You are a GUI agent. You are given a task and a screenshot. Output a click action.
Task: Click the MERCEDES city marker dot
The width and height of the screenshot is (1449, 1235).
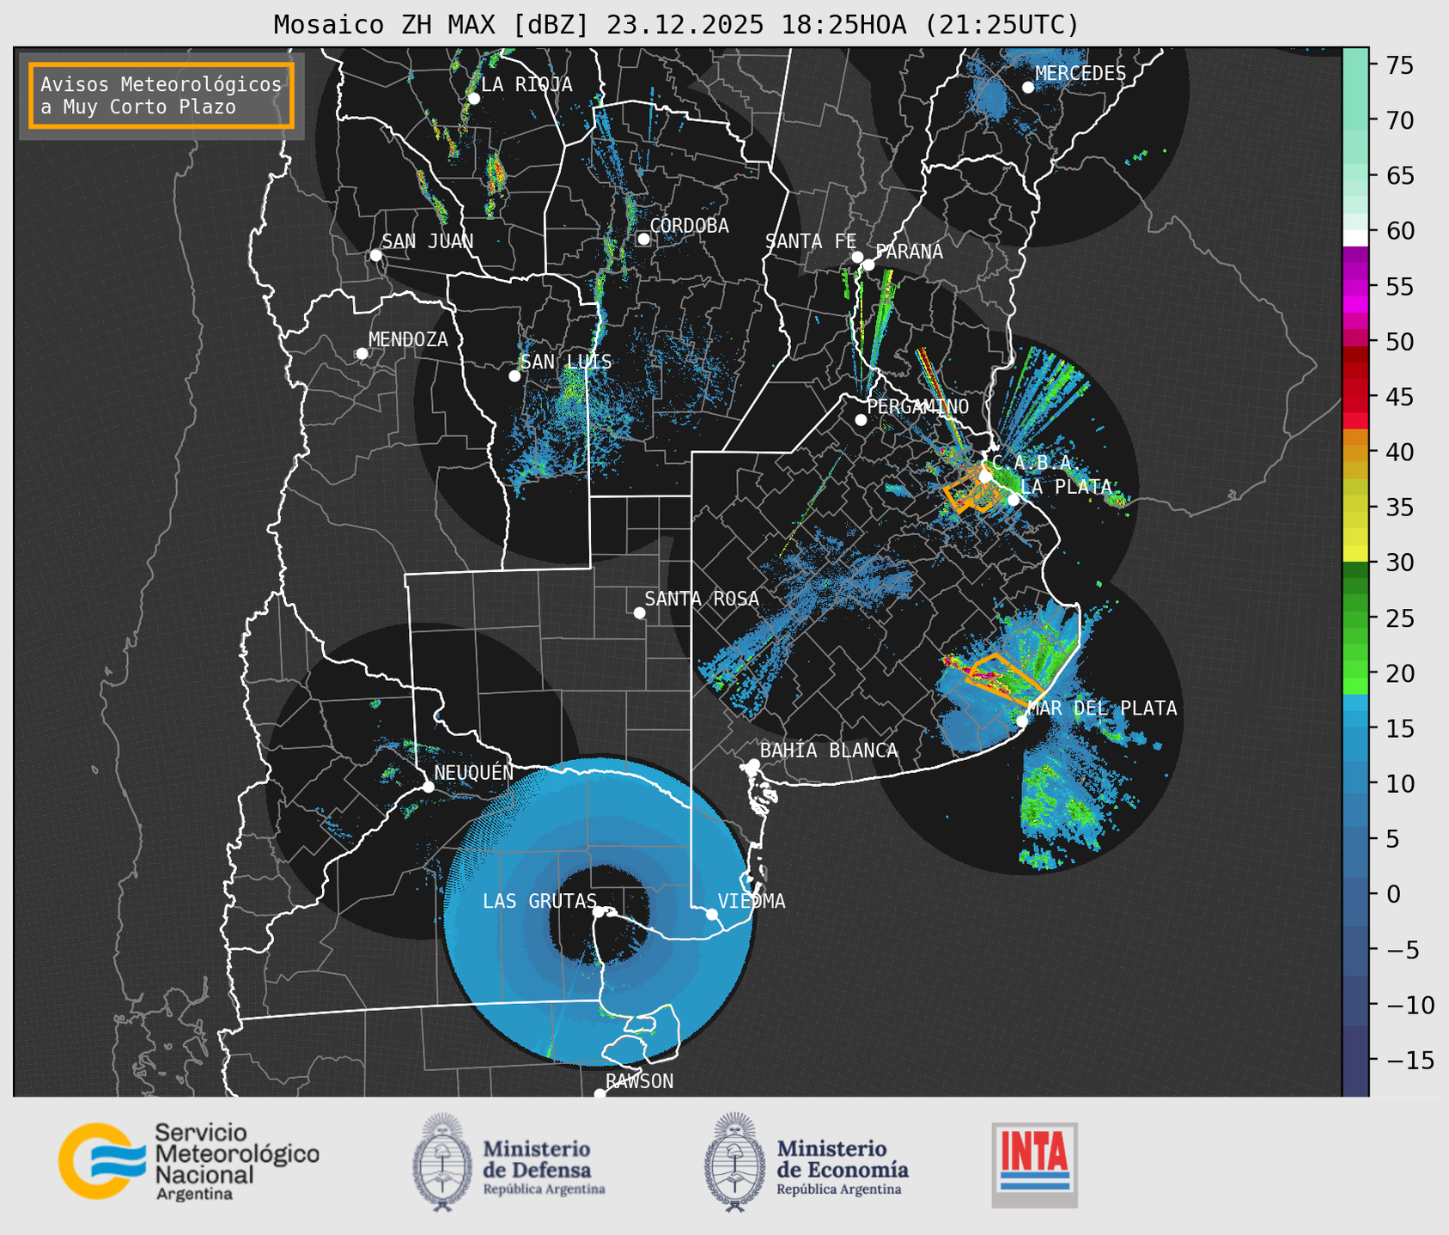pyautogui.click(x=1028, y=88)
